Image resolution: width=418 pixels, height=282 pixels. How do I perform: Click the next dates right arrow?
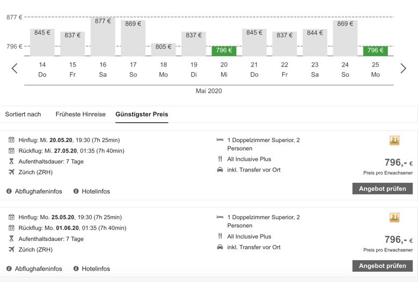(x=404, y=68)
